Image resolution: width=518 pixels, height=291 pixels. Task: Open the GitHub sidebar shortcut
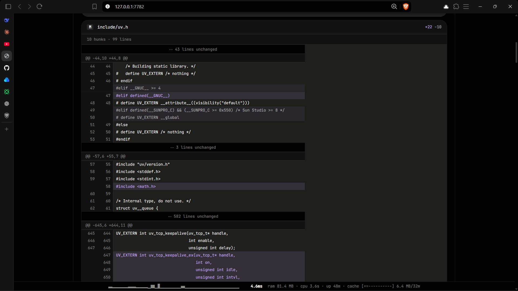point(7,68)
